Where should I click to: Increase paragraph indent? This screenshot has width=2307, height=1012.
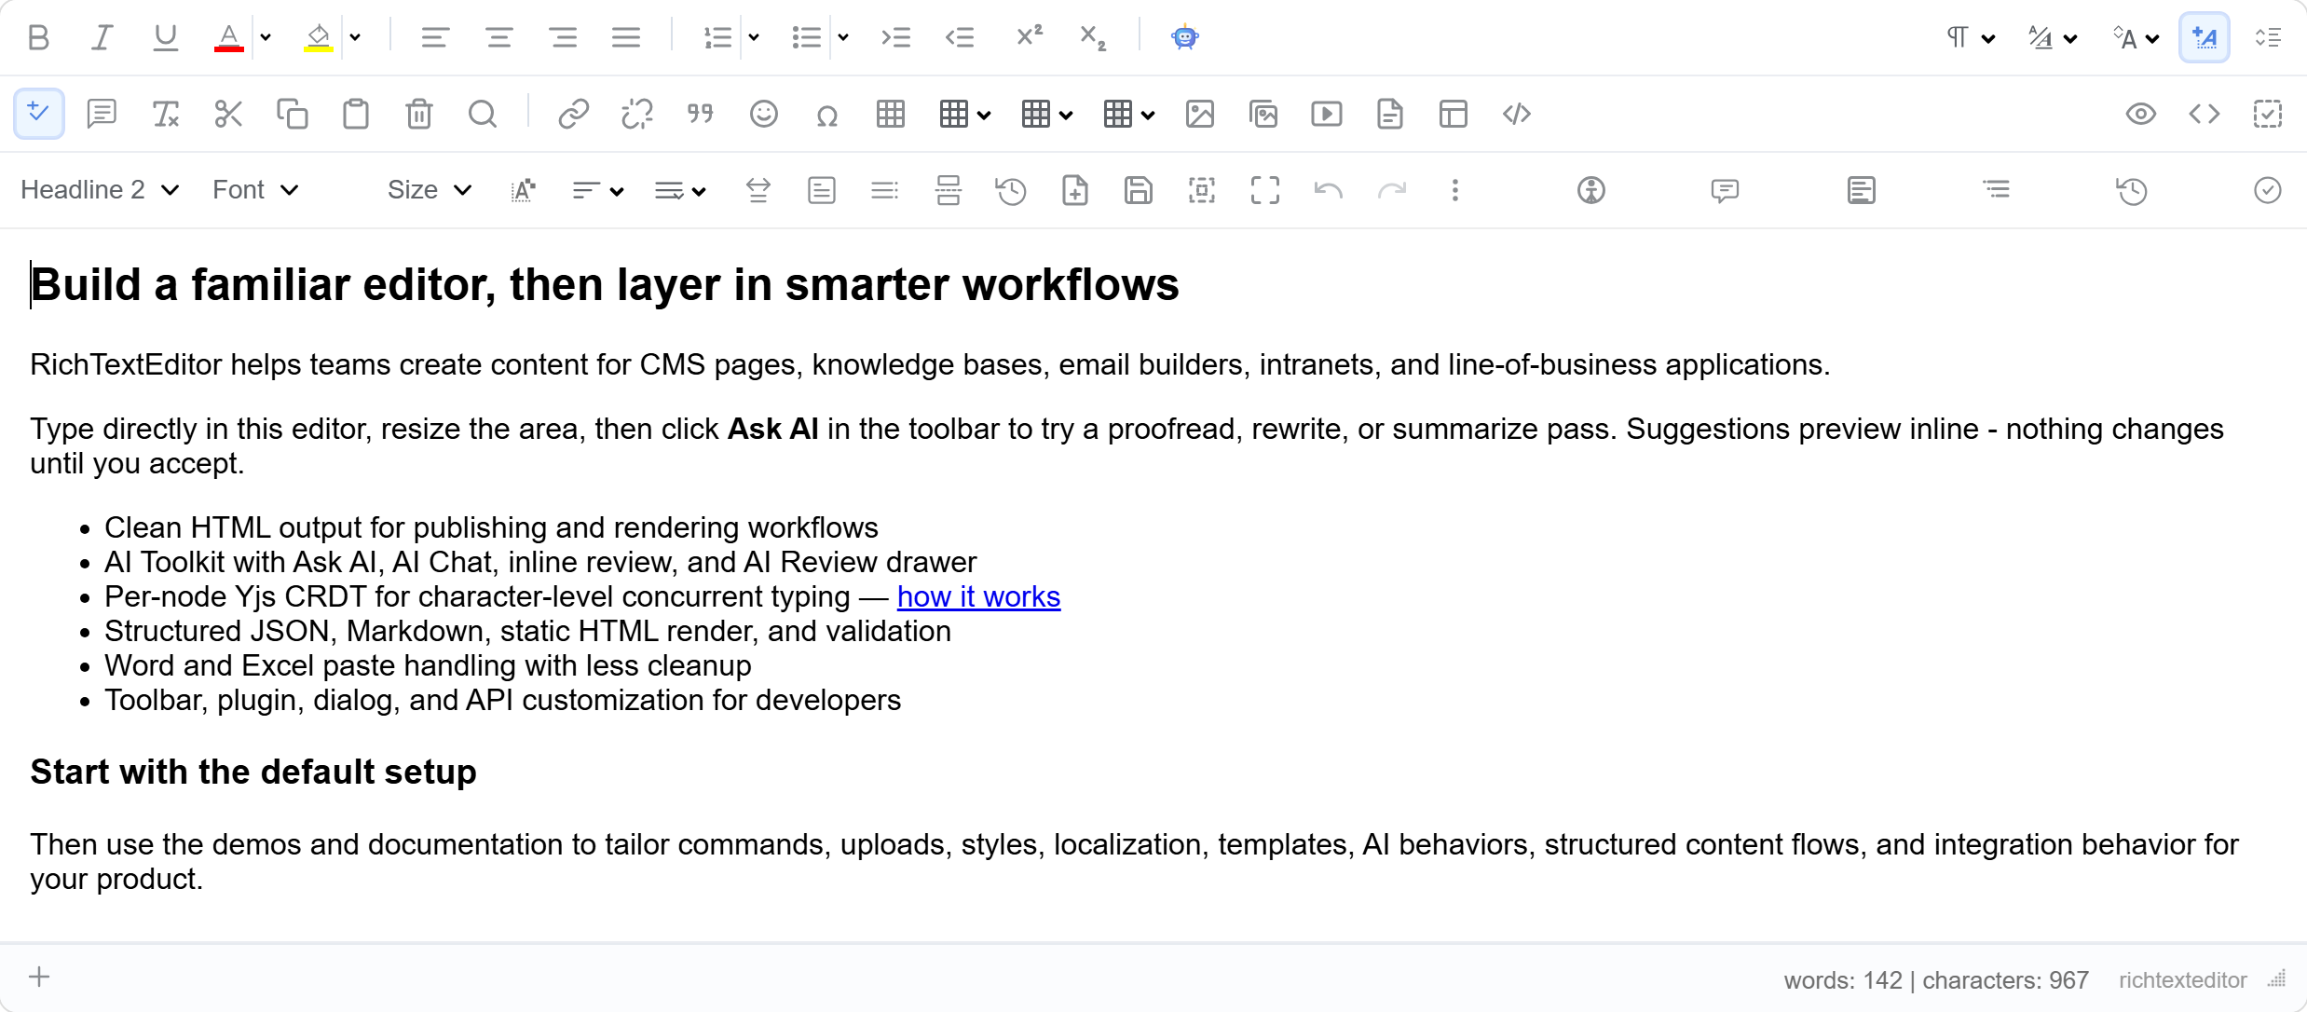tap(895, 37)
